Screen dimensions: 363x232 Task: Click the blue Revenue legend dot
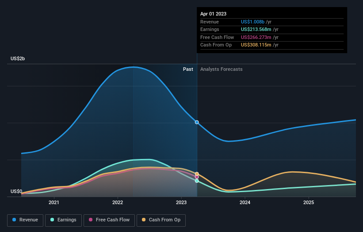[x=14, y=220]
